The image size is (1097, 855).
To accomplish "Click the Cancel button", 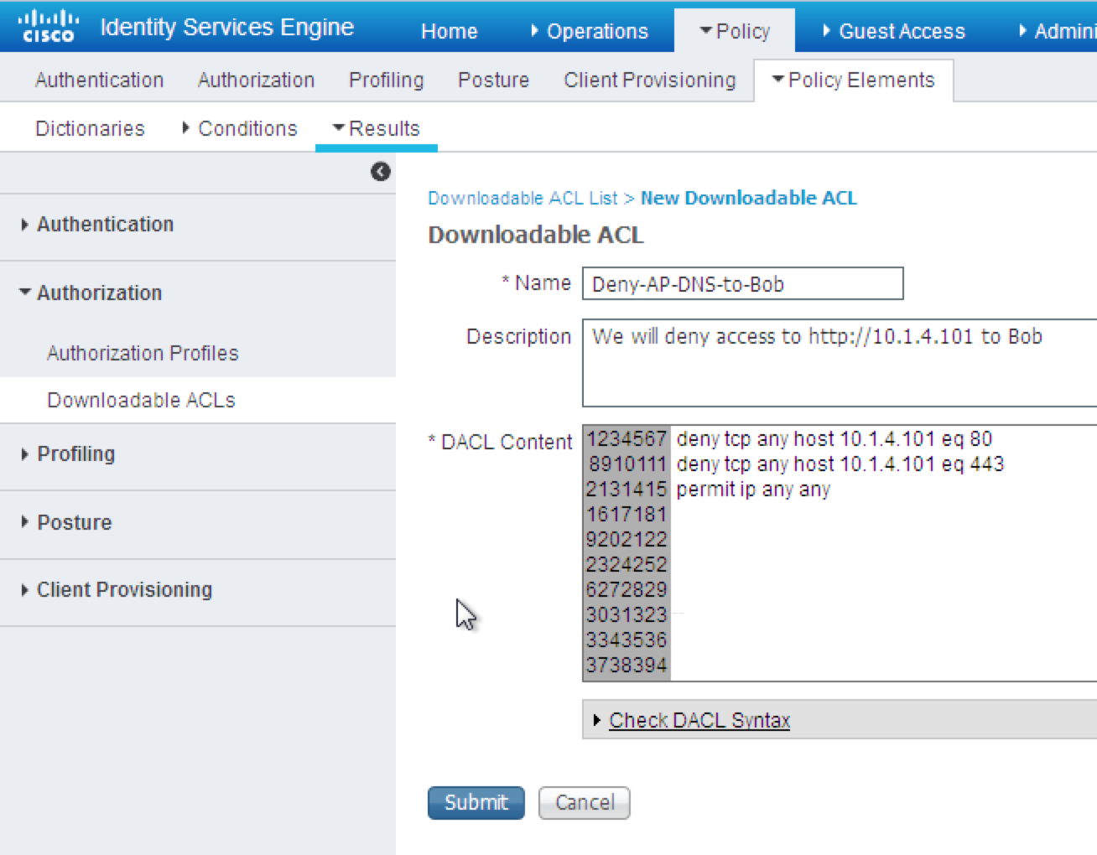I will pyautogui.click(x=584, y=802).
